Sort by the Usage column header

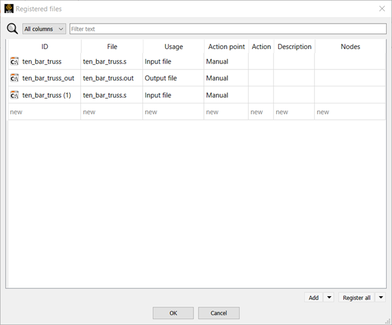tap(173, 46)
